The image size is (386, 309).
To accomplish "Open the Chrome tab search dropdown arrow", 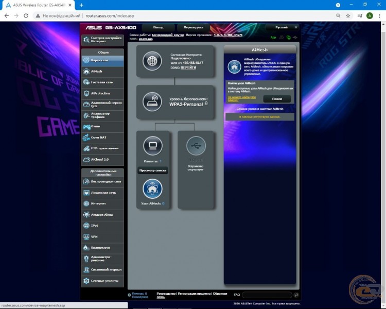I will (x=338, y=5).
